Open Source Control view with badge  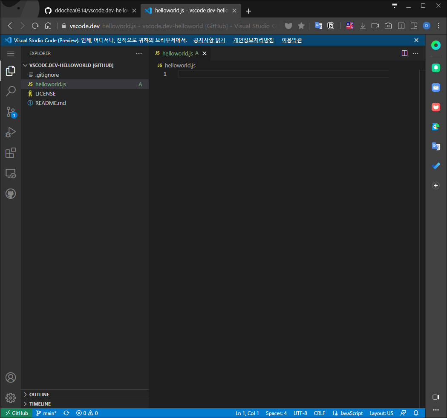tap(11, 112)
